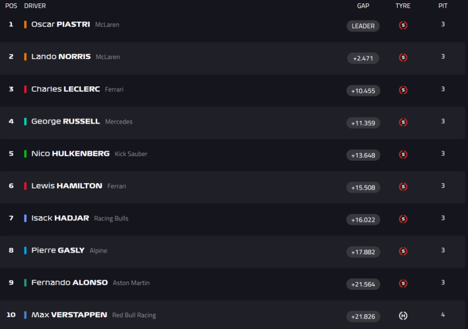Click the Kick Sauber team label
Image resolution: width=468 pixels, height=329 pixels.
pyautogui.click(x=131, y=154)
